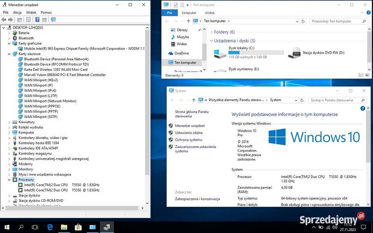Open the Windows Start menu
Screen dimensions: 373x233
coord(7,227)
